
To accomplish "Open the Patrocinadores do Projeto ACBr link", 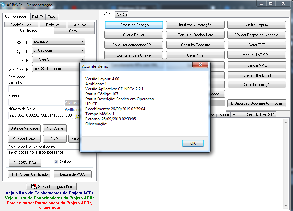I will tap(49, 198).
